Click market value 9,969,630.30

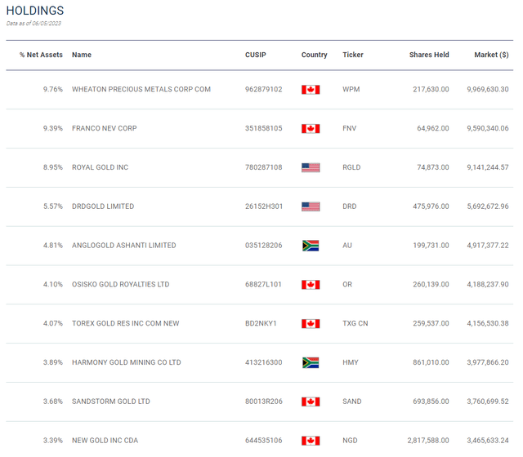click(x=488, y=89)
